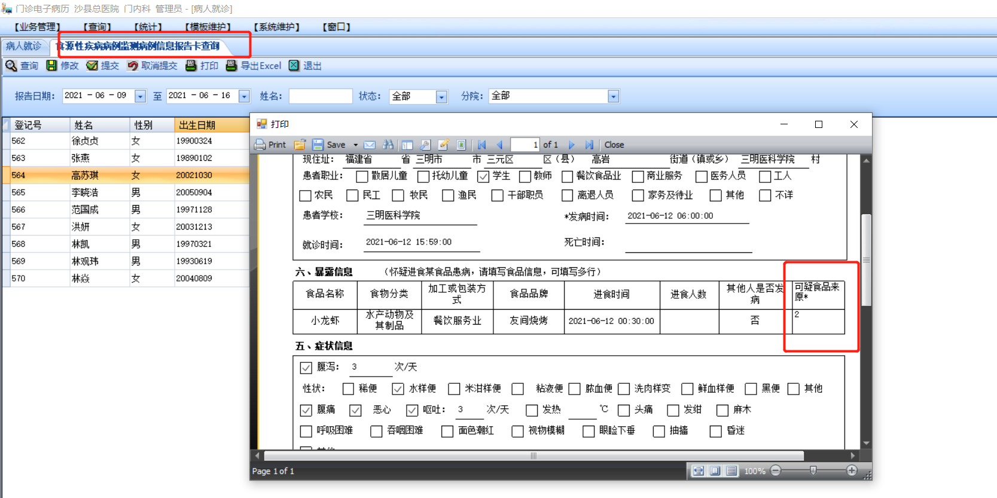Click the open-folder icon in preview toolbar
Image resolution: width=997 pixels, height=498 pixels.
(x=300, y=145)
